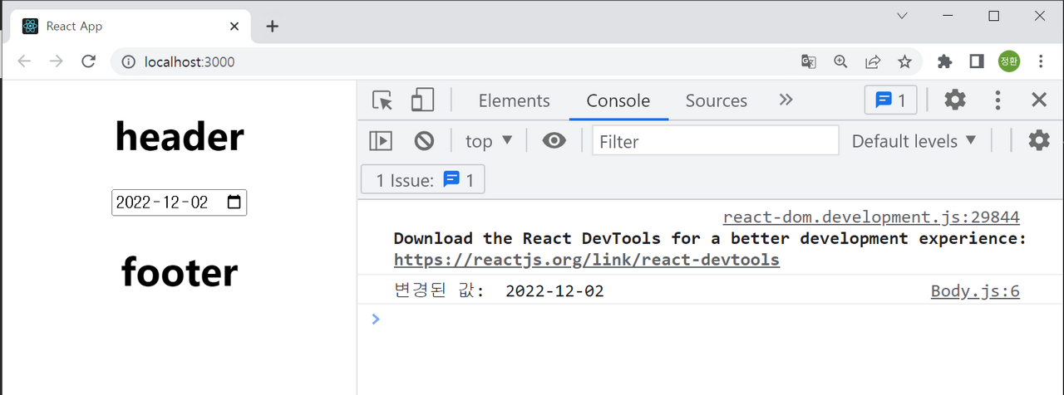1064x395 pixels.
Task: Select the logged value 2022-12-02 text
Action: point(554,291)
